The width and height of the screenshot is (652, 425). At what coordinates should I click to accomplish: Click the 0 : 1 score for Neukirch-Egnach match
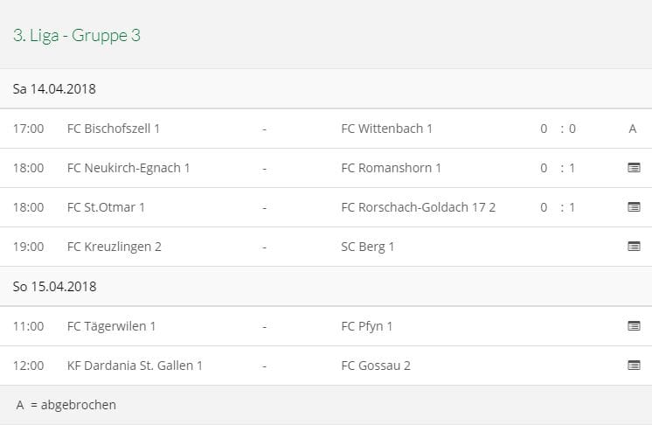tap(558, 168)
